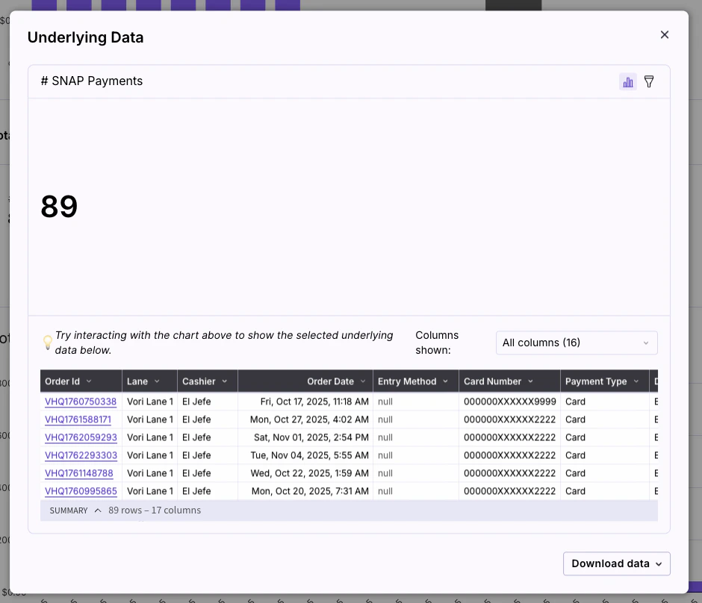Open order VHQ1761588171
Screen dimensions: 702x603
pos(79,419)
